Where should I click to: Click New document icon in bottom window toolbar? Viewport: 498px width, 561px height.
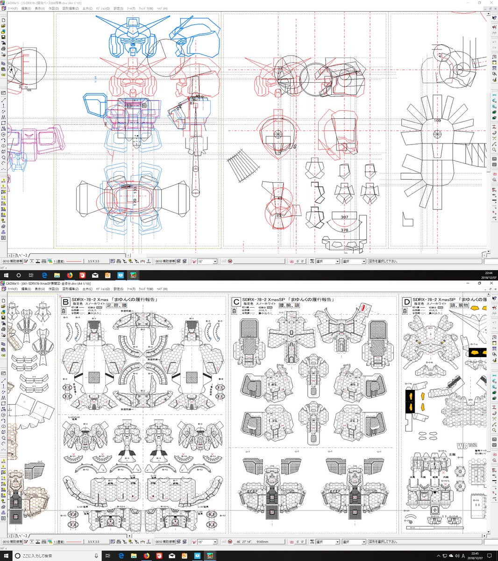[x=3, y=301]
